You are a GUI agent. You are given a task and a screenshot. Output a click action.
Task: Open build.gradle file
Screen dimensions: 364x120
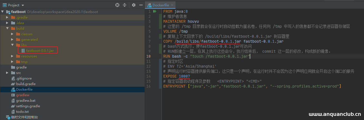[x=26, y=84]
